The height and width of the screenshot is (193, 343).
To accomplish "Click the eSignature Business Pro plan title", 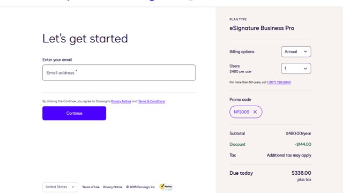I will [x=262, y=28].
